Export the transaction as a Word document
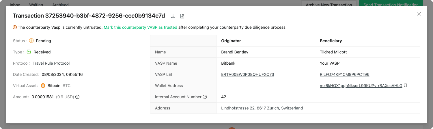433x129 pixels. [182, 16]
